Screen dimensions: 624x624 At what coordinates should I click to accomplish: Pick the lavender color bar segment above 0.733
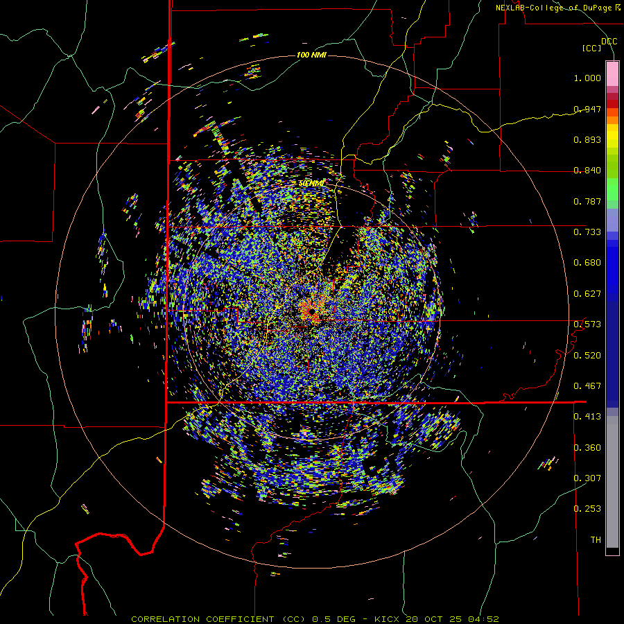pos(612,220)
